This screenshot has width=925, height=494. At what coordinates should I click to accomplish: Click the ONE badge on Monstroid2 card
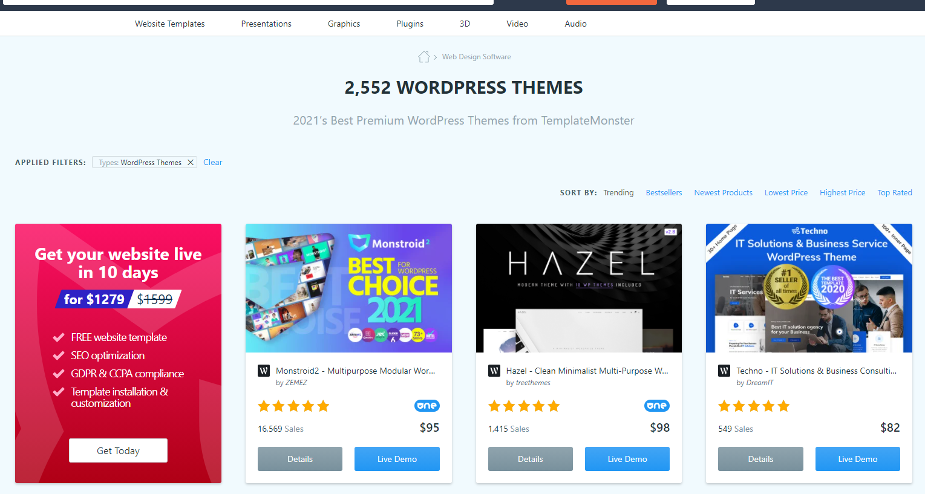(427, 406)
